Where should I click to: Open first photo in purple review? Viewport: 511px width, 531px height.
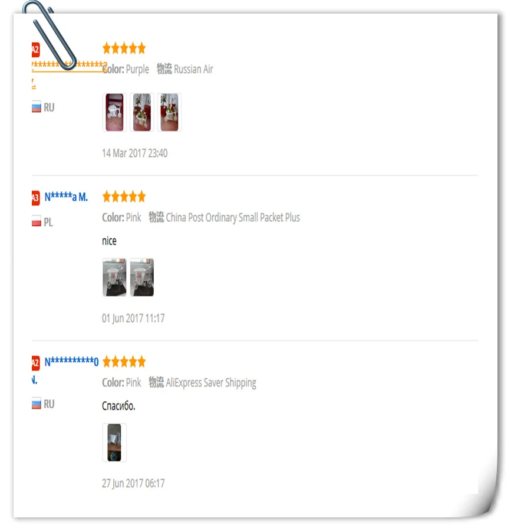(x=114, y=112)
